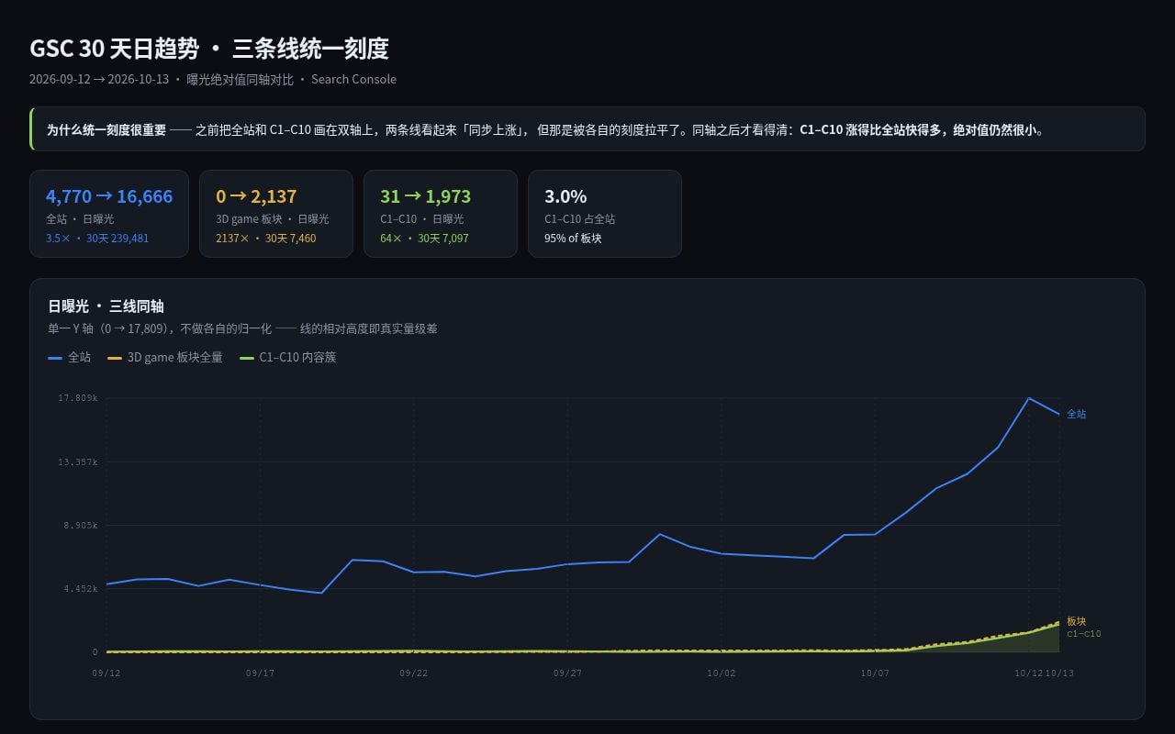1175x734 pixels.
Task: Click the "17.809k" Y-axis tick label
Action: coord(77,398)
